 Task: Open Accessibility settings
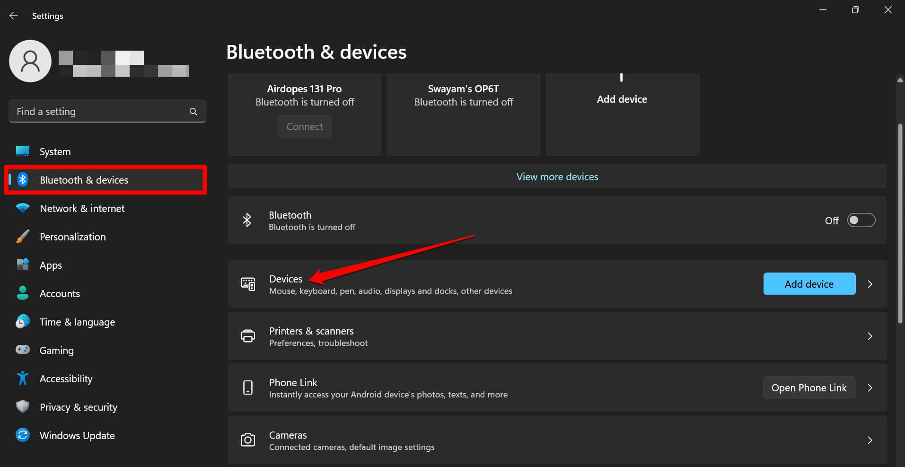pos(107,379)
